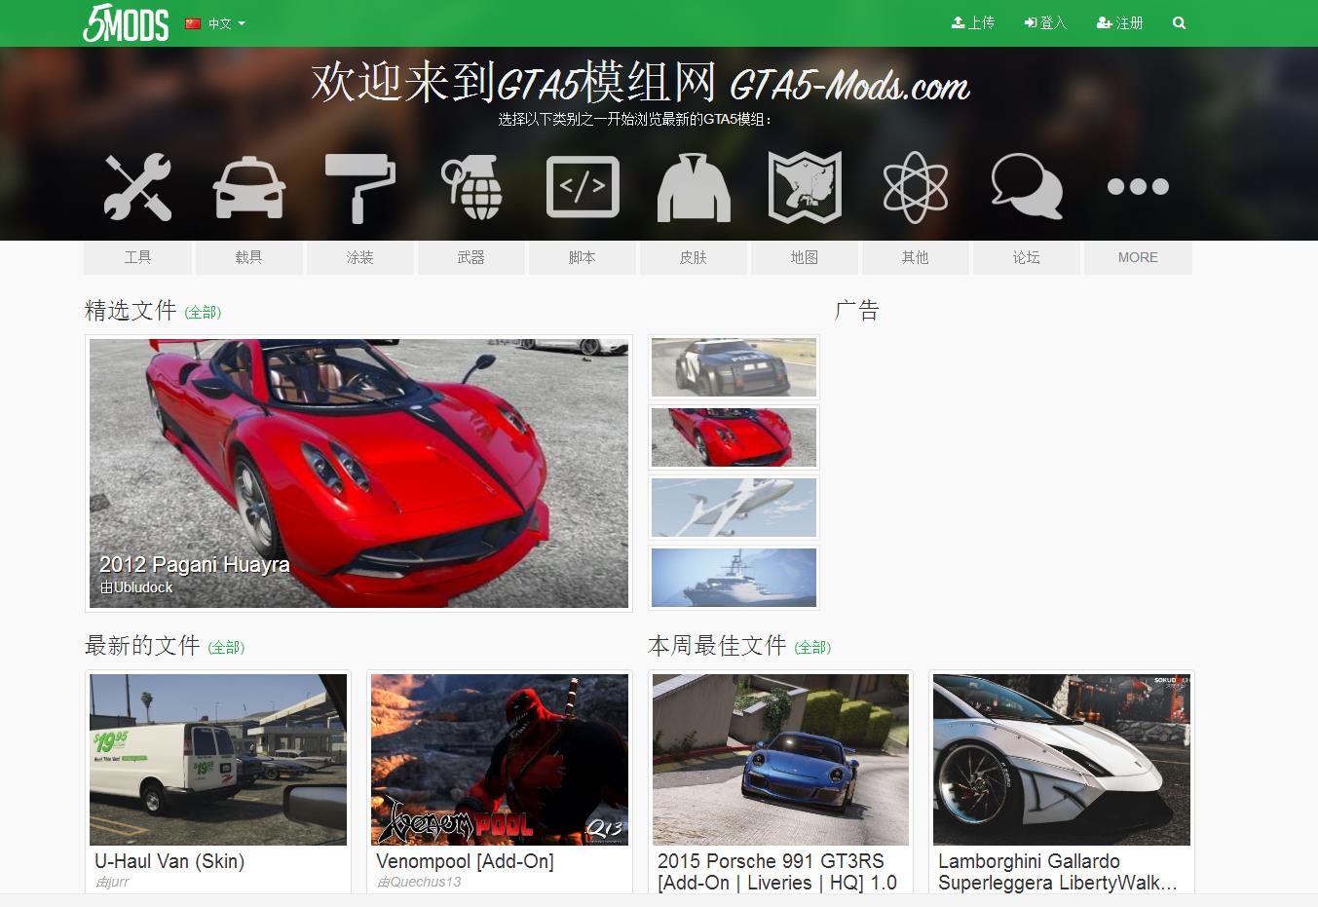The height and width of the screenshot is (907, 1318).
Task: Open the search magnifier icon
Action: point(1179,22)
